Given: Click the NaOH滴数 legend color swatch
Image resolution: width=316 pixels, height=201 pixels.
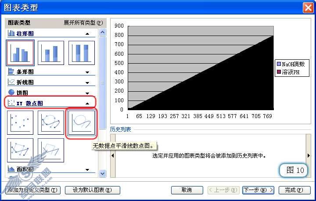Looking at the screenshot, I should 279,64.
